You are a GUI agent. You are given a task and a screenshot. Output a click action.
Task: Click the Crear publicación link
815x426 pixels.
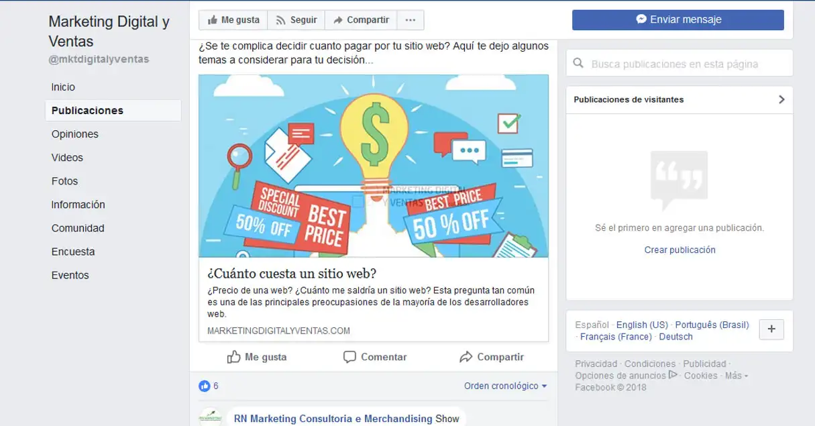point(680,250)
